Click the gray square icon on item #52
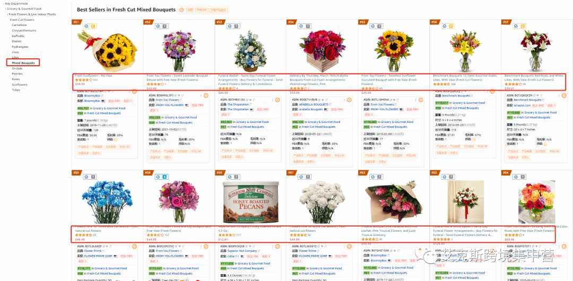 click(x=164, y=27)
